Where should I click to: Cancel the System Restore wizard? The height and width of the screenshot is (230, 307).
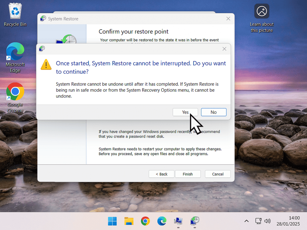click(218, 174)
